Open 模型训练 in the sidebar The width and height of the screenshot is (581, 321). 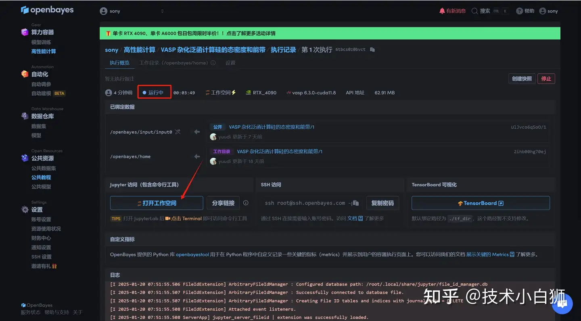(41, 42)
